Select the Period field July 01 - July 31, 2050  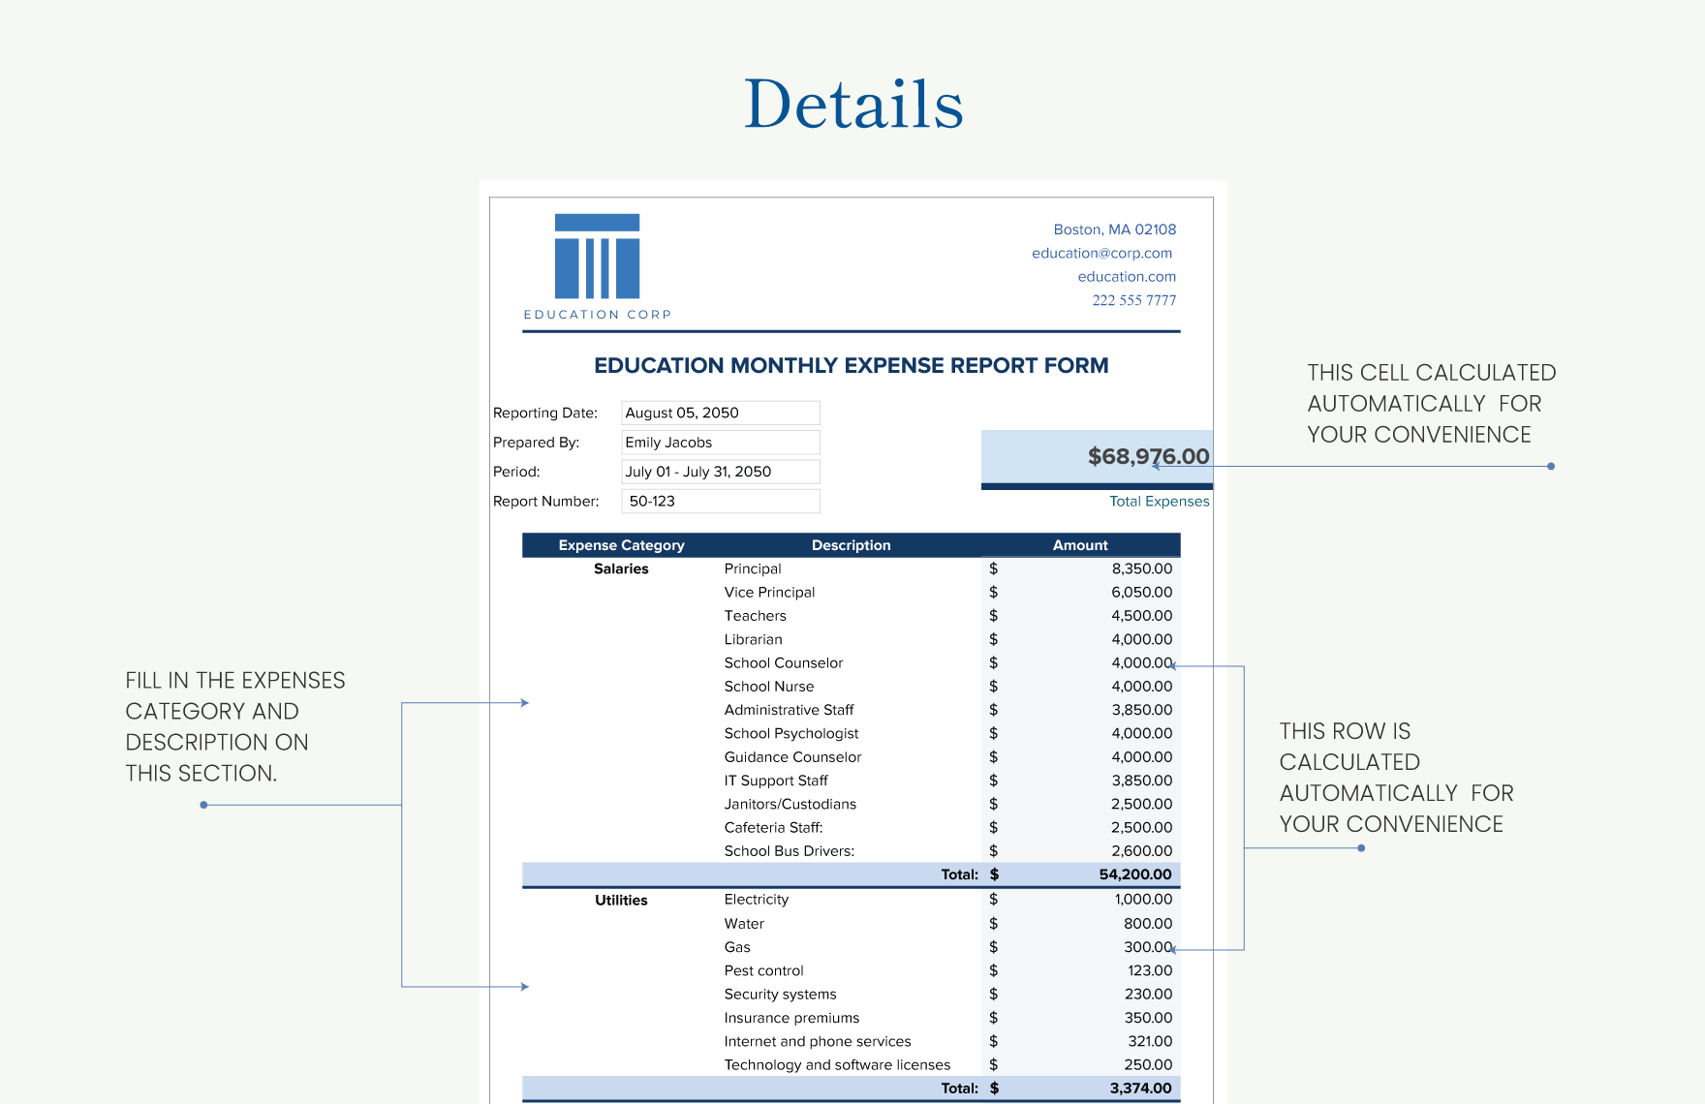coord(721,472)
